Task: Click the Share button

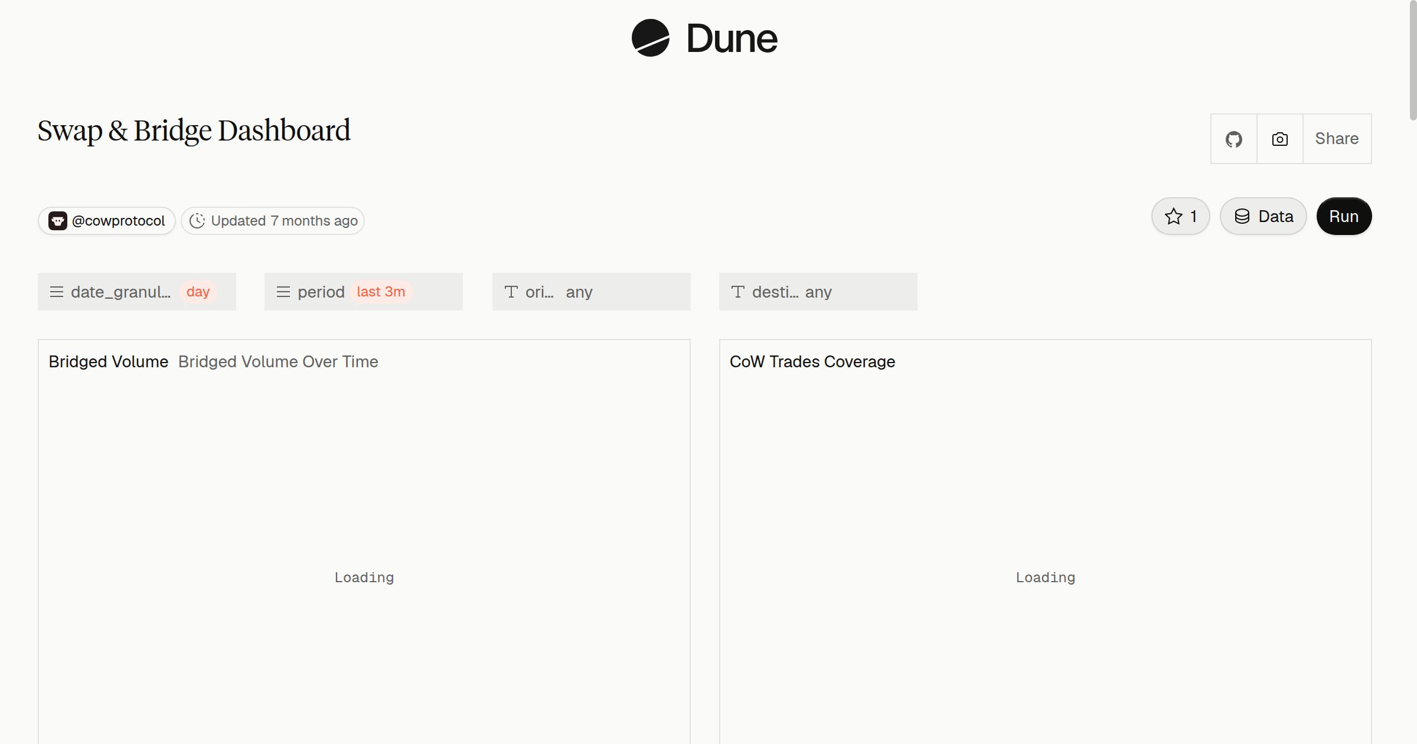Action: click(x=1337, y=139)
